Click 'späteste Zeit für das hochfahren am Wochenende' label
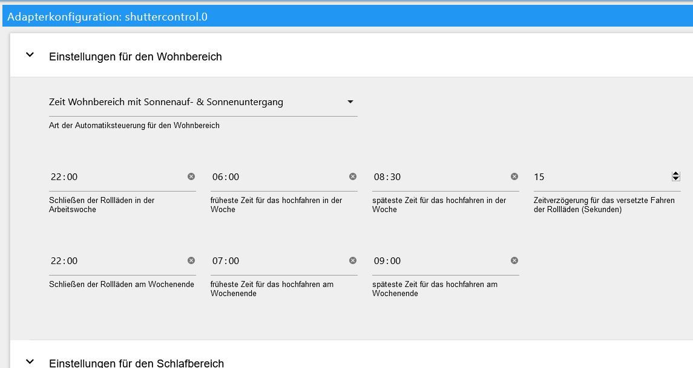 click(435, 289)
